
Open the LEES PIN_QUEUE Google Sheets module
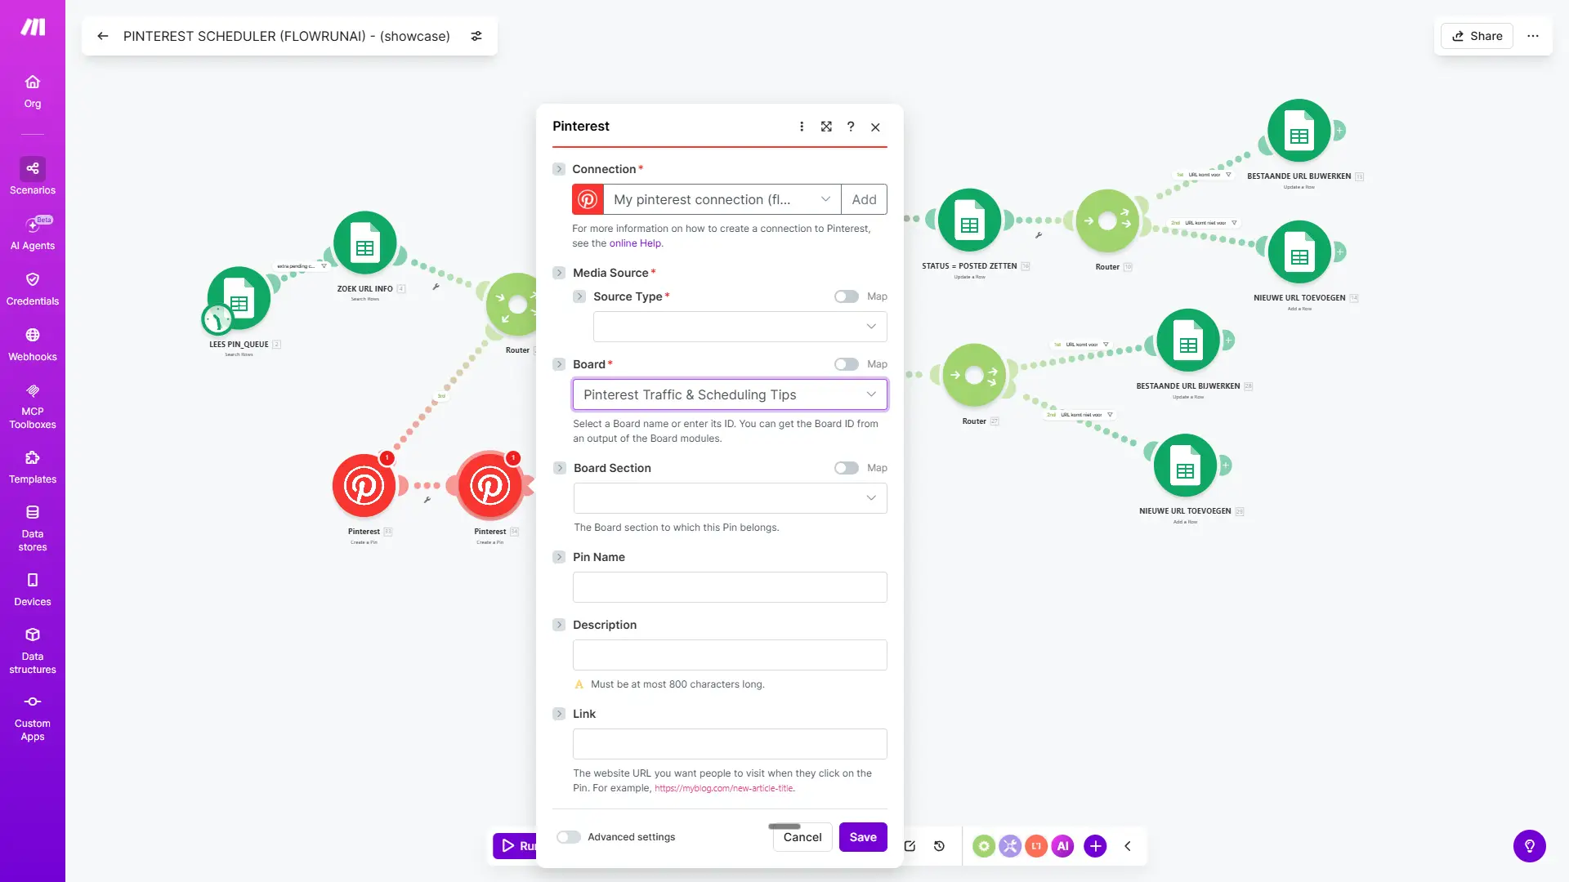(x=239, y=298)
